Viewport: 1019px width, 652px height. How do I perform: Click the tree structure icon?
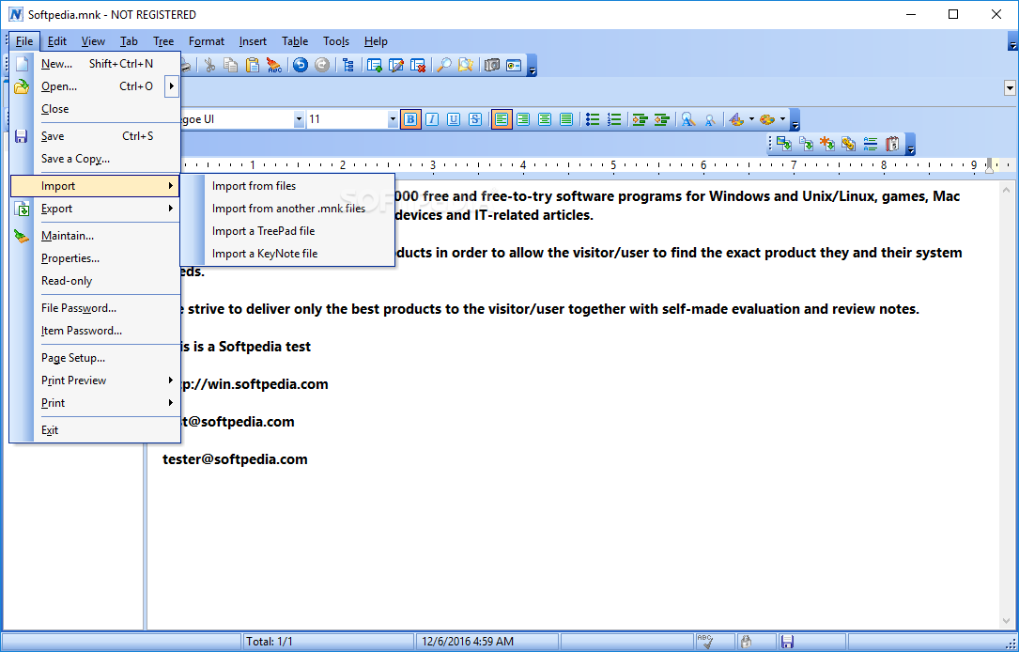click(x=348, y=65)
